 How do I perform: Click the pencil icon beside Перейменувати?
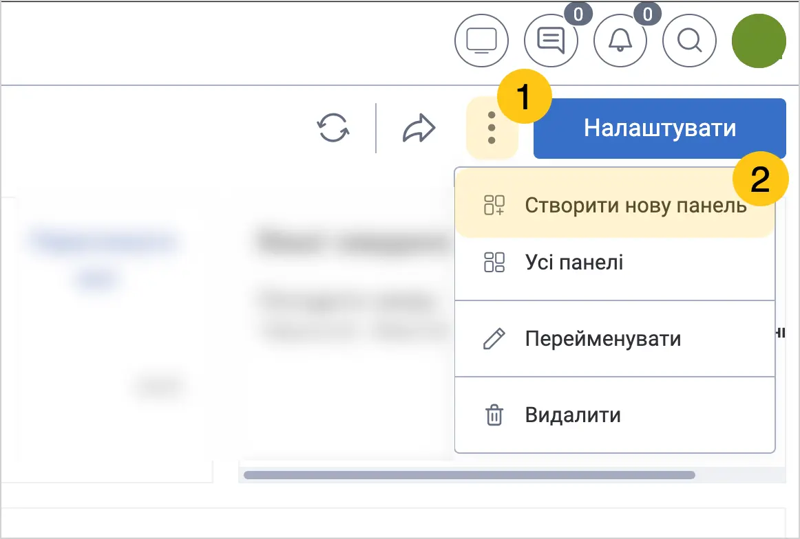click(x=494, y=339)
